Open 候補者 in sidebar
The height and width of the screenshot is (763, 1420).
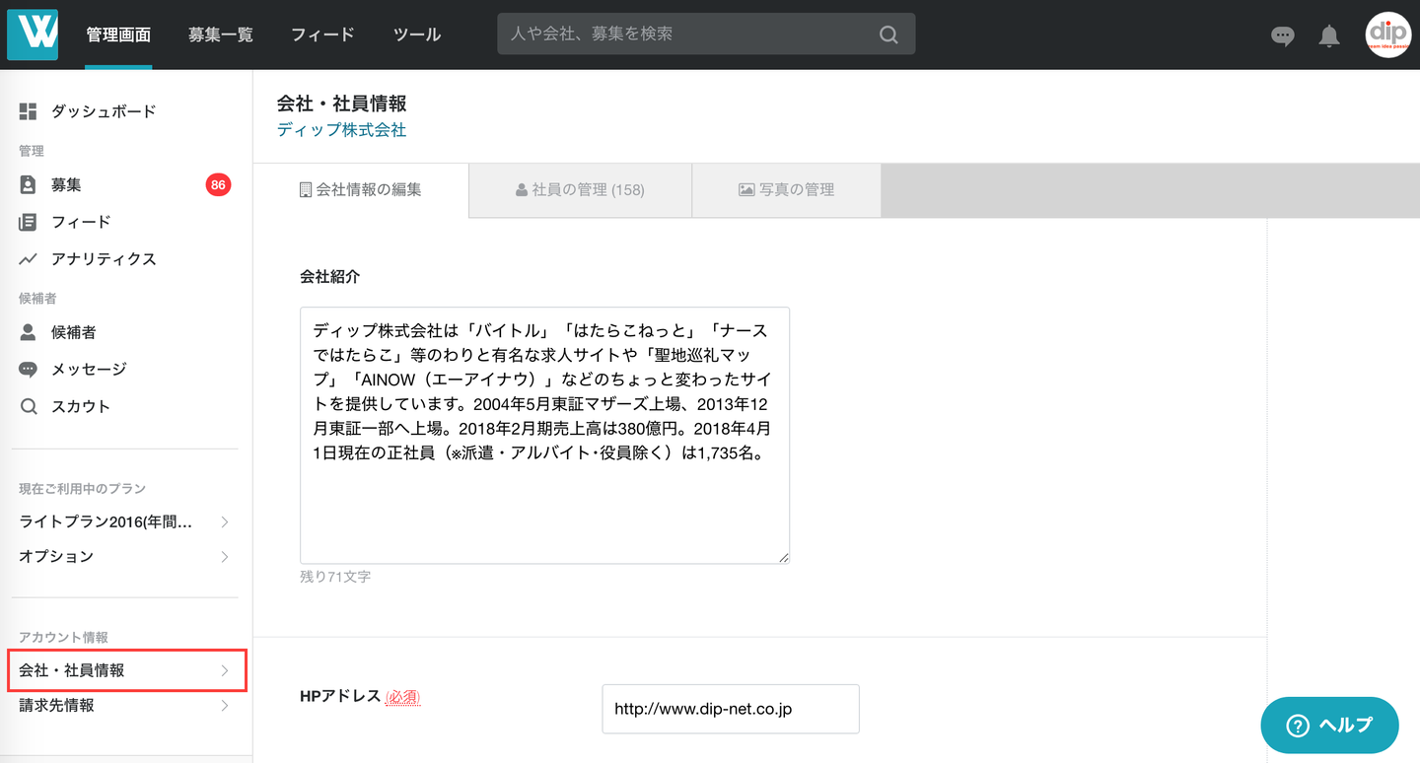coord(73,333)
